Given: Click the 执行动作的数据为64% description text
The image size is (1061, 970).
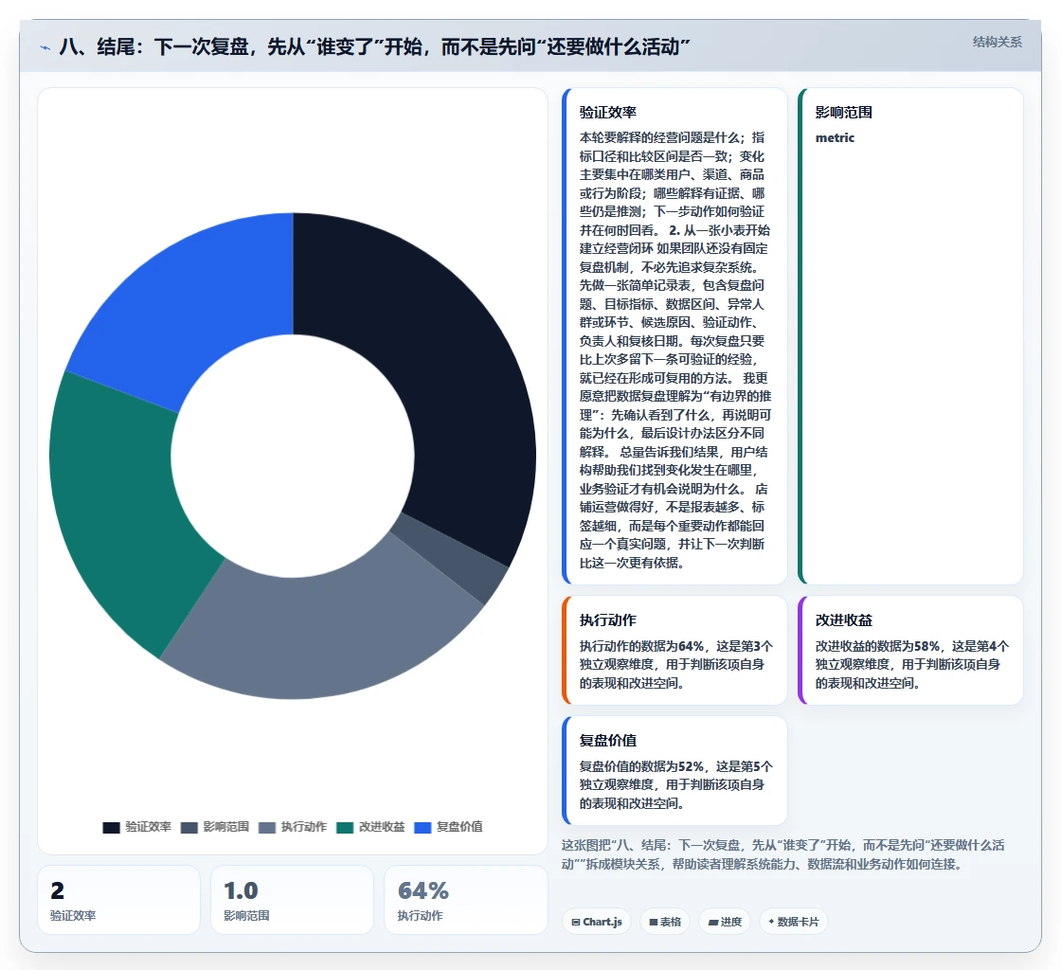Looking at the screenshot, I should click(675, 664).
